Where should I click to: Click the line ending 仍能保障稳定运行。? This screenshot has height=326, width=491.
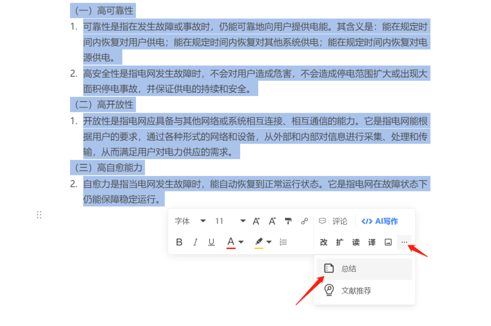coord(124,199)
